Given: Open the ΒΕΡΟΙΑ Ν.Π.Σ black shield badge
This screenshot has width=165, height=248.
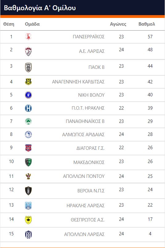Looking at the screenshot, I should click(x=28, y=191).
